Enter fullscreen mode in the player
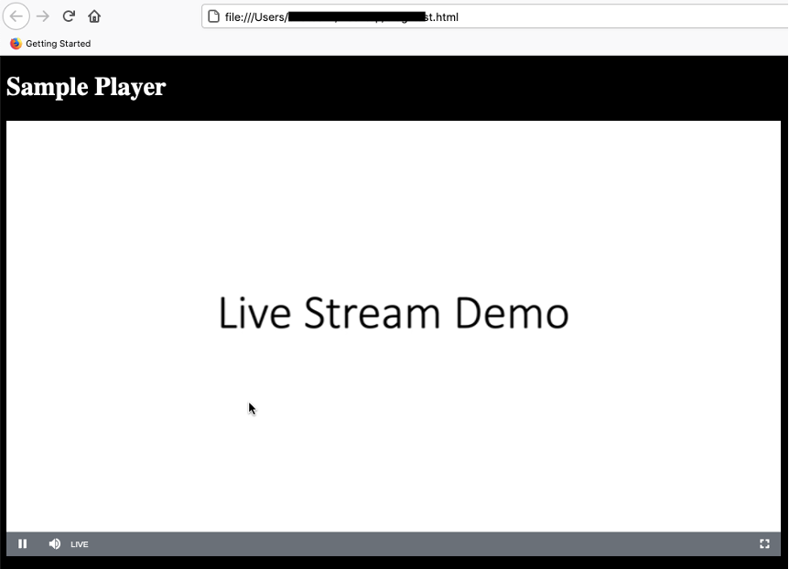 tap(764, 543)
